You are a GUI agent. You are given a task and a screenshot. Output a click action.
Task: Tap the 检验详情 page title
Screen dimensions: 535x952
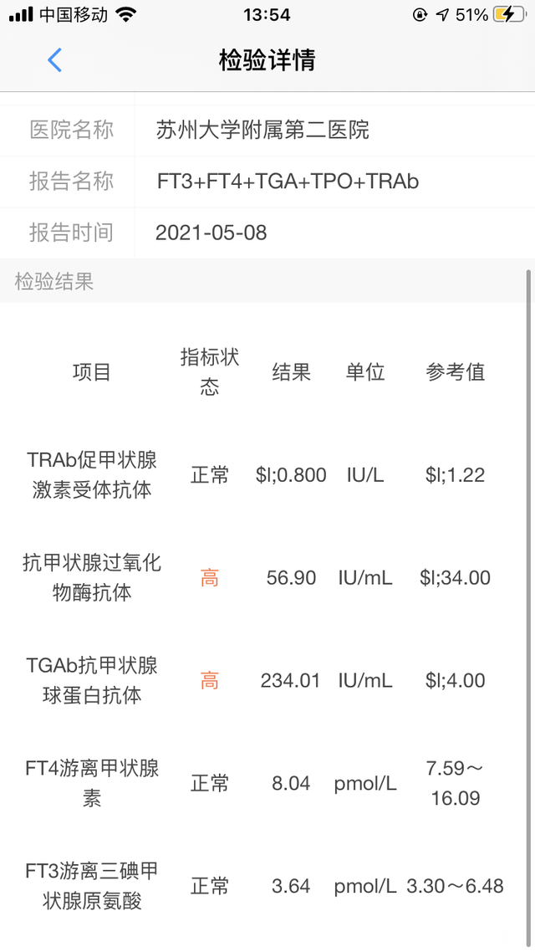point(267,60)
